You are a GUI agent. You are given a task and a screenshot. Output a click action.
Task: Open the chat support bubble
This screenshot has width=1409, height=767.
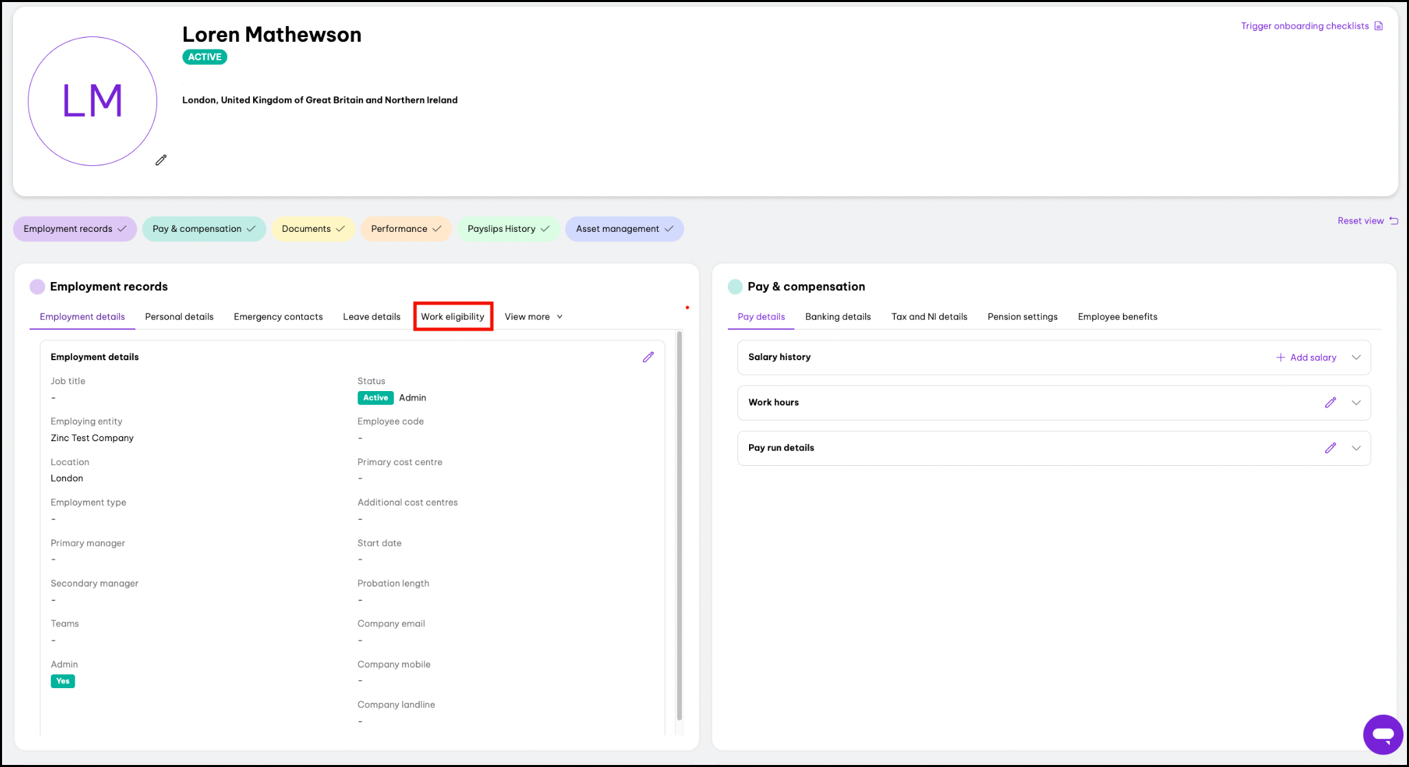pos(1382,734)
